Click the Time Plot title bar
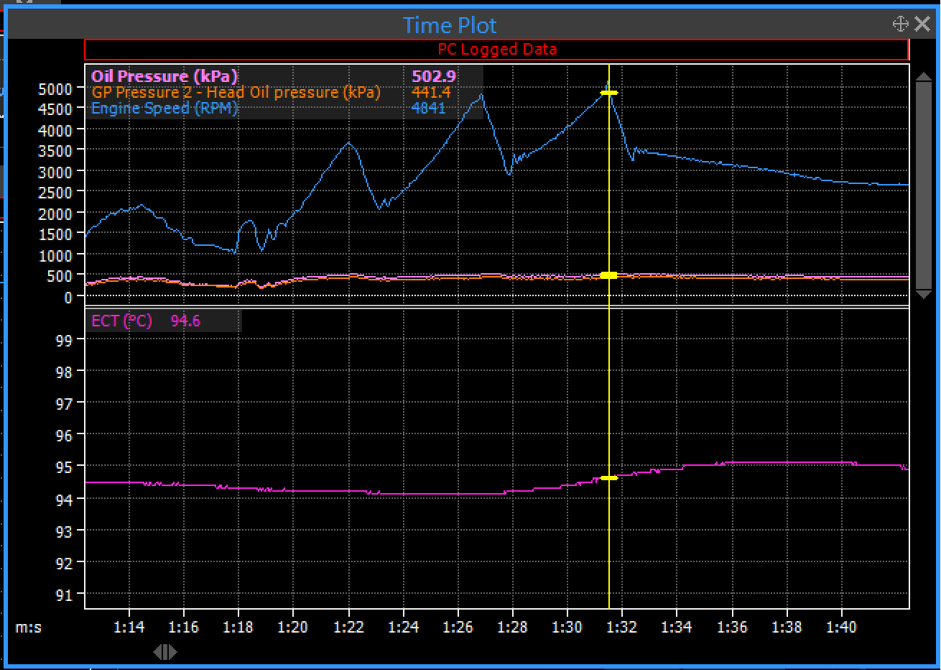941x670 pixels. point(450,25)
